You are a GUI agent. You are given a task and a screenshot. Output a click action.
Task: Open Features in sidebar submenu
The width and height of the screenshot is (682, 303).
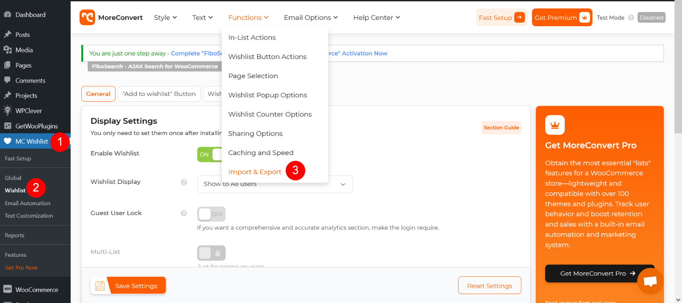click(x=16, y=255)
